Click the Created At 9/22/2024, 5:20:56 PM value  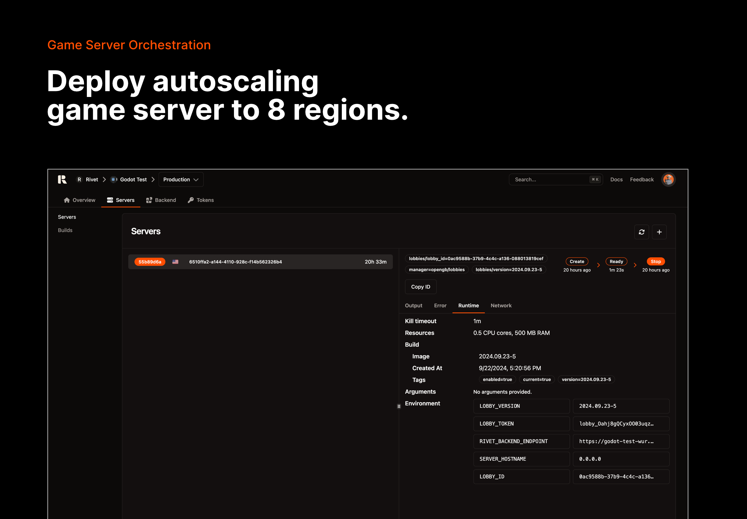point(510,368)
